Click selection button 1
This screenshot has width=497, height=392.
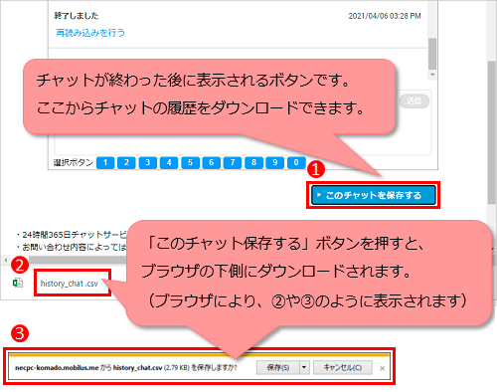[x=105, y=162]
